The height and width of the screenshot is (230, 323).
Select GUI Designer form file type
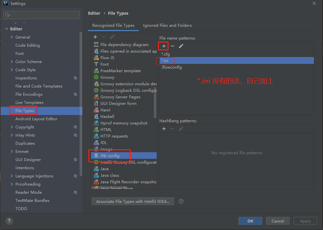pos(124,104)
